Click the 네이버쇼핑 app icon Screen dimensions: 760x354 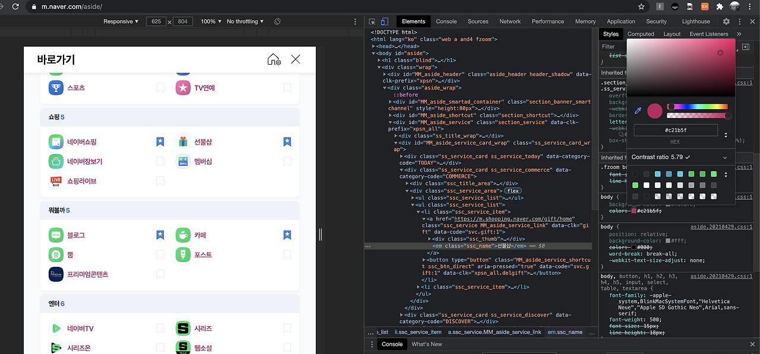[56, 142]
